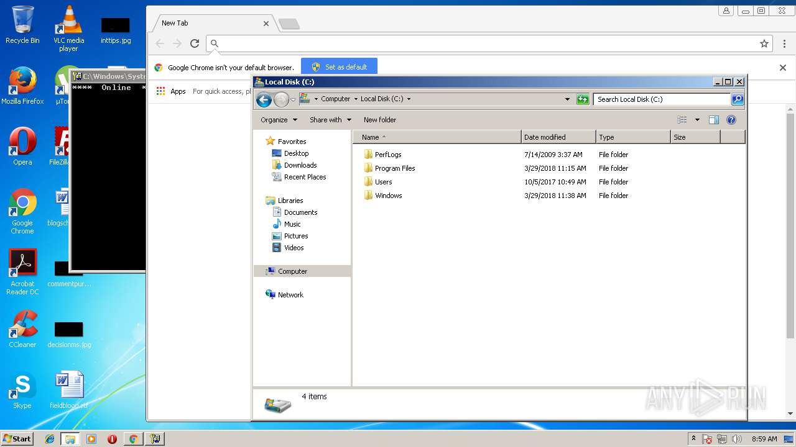The image size is (796, 447).
Task: Open the Share with menu
Action: (x=330, y=120)
